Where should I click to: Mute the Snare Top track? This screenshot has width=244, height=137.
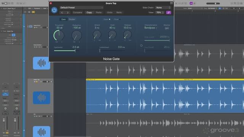[35, 81]
